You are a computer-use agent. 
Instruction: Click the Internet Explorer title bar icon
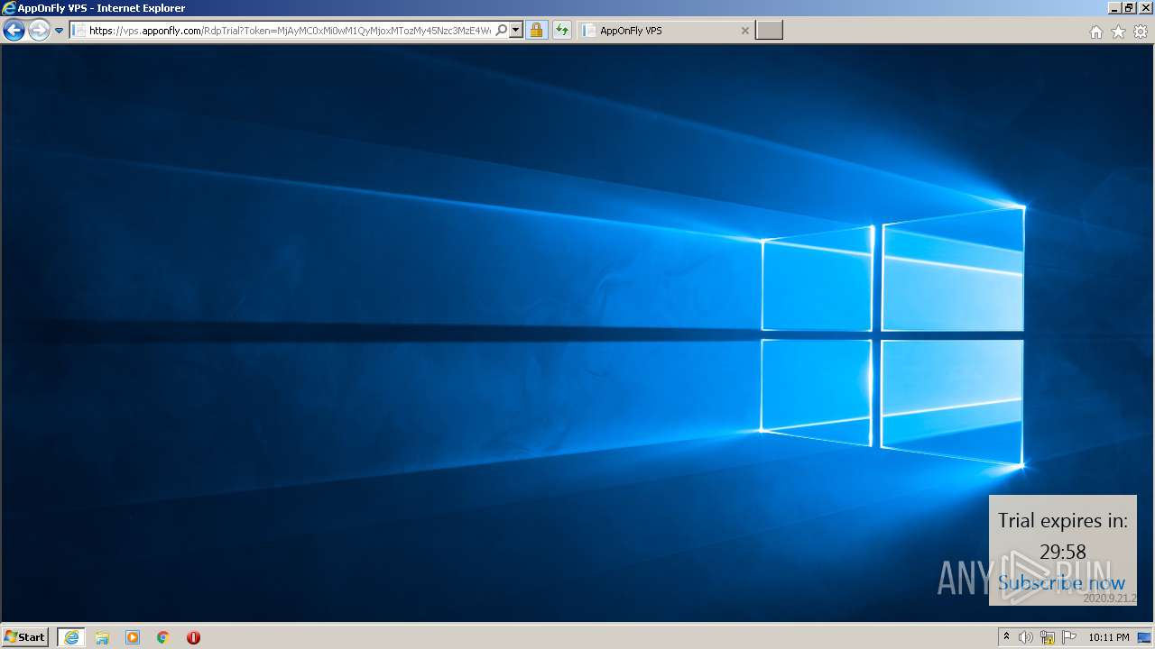coord(9,8)
